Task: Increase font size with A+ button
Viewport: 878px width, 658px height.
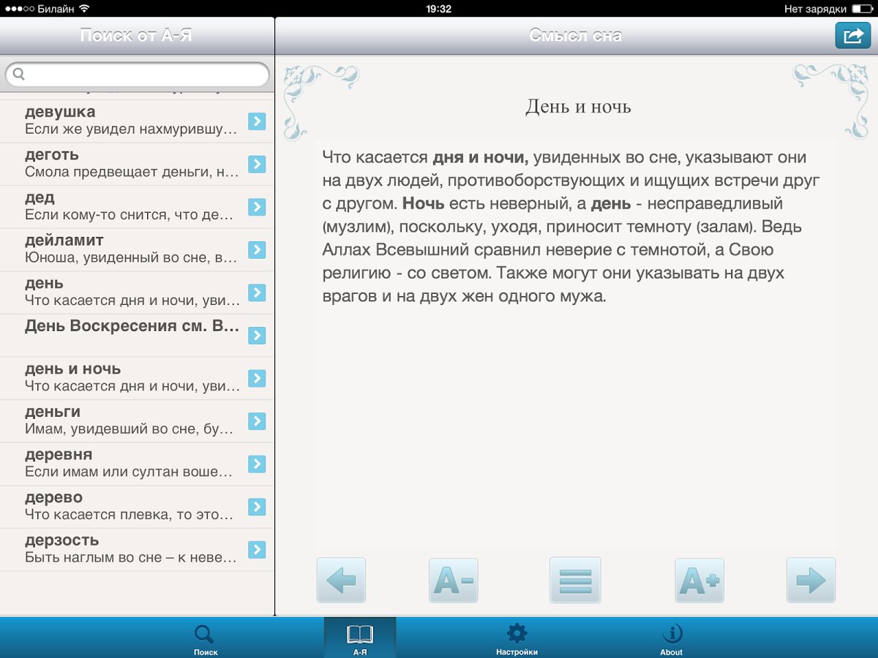Action: (x=699, y=581)
